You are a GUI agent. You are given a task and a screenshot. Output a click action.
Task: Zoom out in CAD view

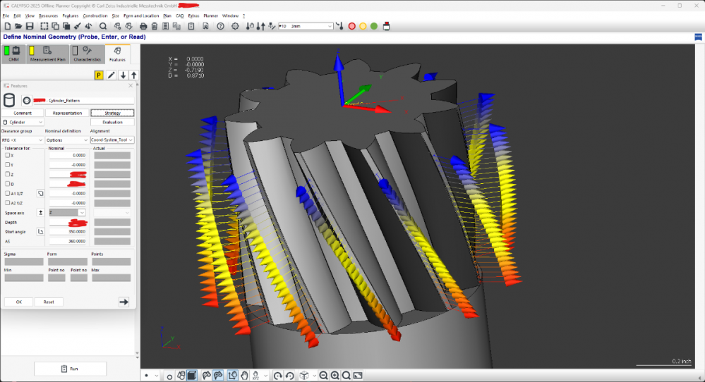[323, 375]
